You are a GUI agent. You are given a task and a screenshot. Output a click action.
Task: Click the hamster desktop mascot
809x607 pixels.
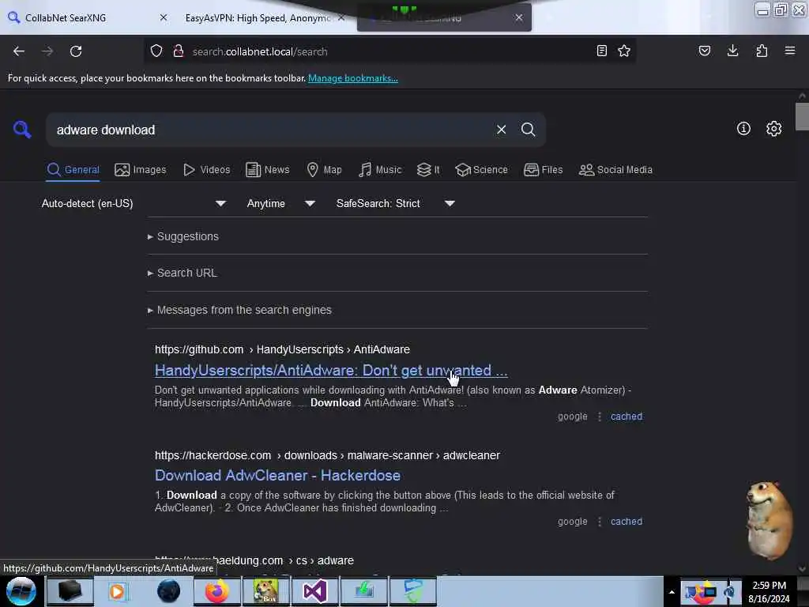click(x=769, y=520)
